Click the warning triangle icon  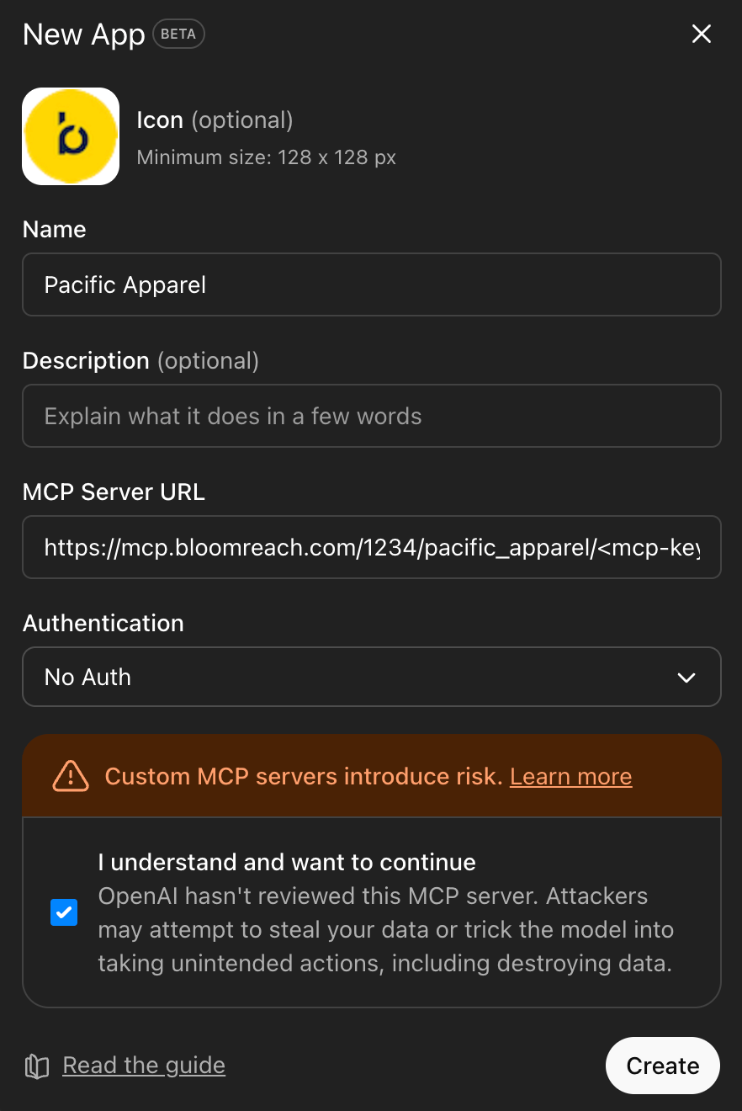[x=71, y=776]
